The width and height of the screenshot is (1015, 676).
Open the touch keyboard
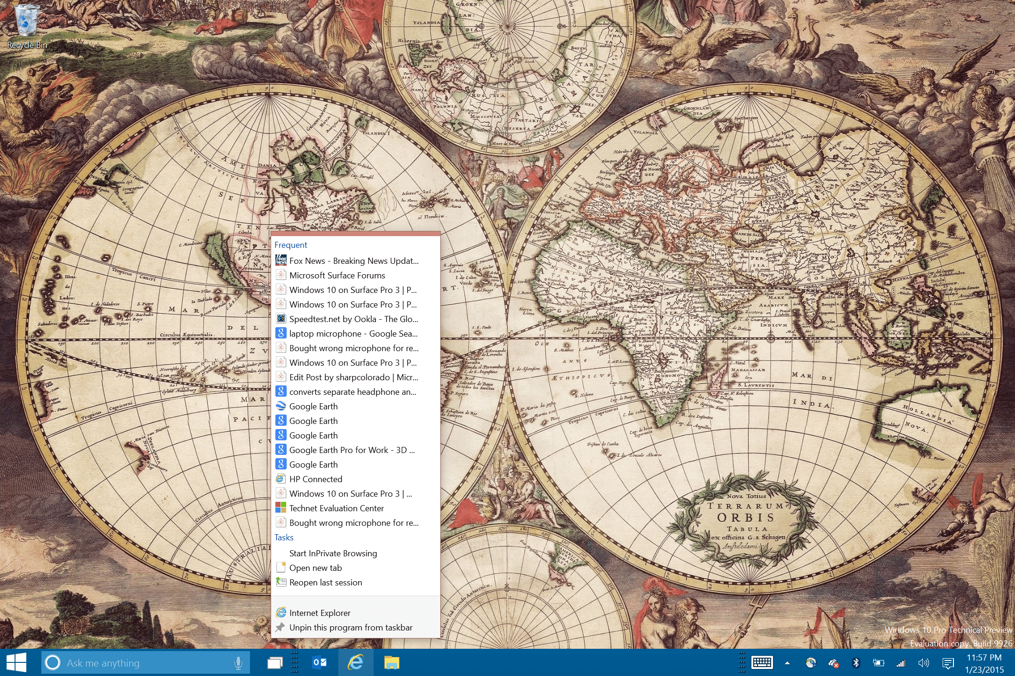[x=762, y=662]
